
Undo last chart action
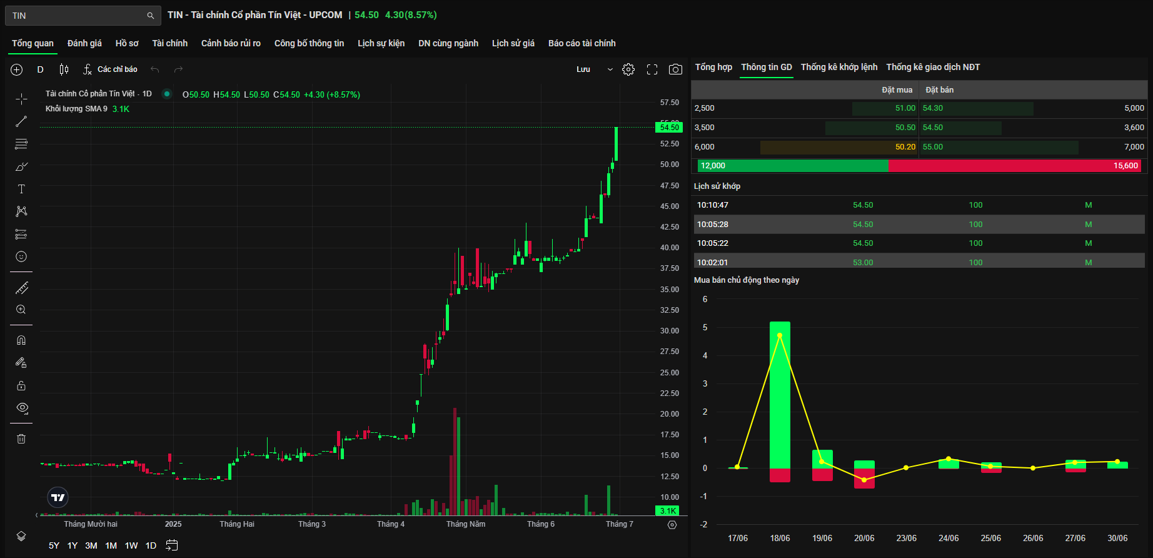pos(155,69)
